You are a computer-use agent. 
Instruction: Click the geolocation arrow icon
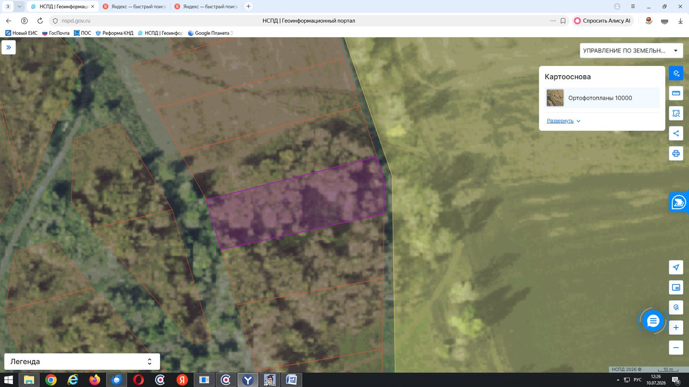[676, 267]
